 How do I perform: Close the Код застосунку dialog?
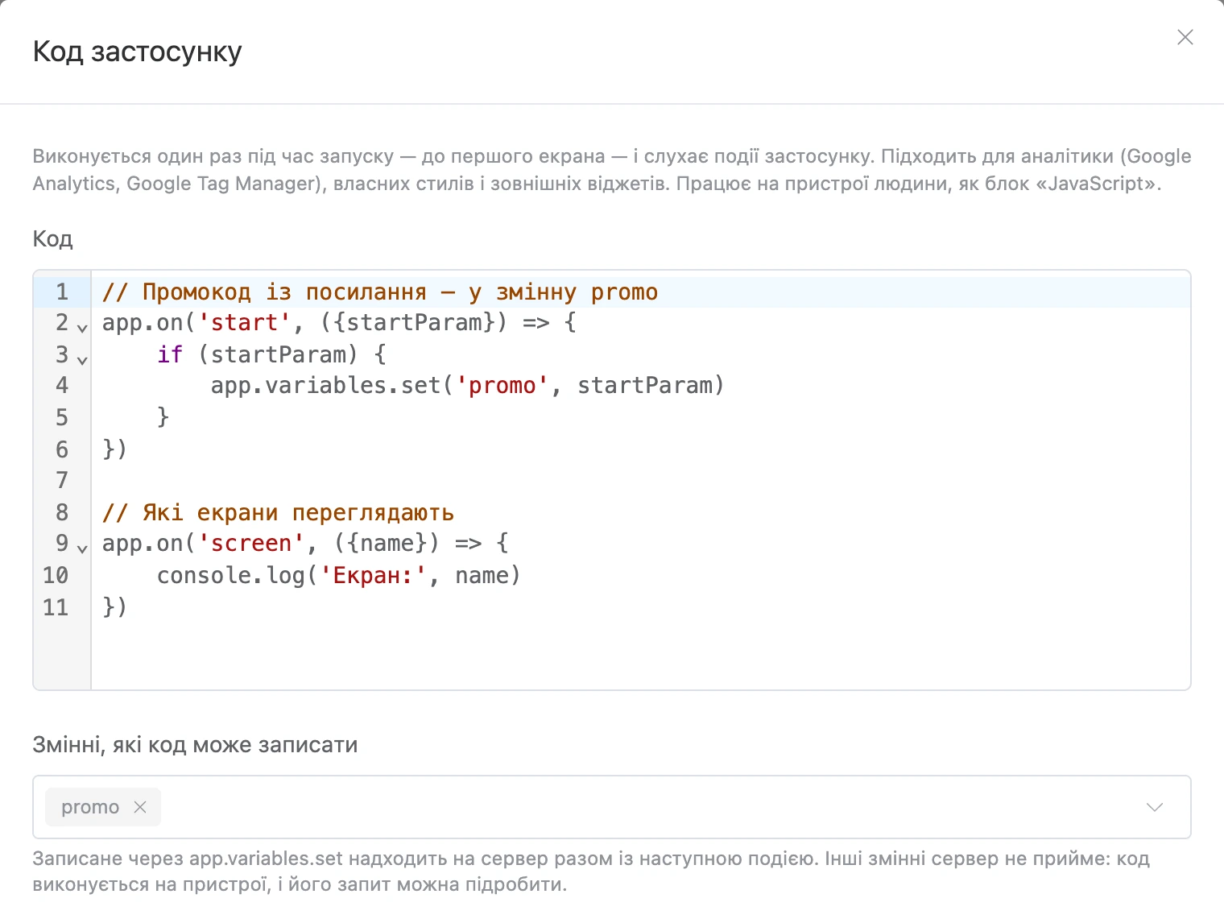point(1185,37)
